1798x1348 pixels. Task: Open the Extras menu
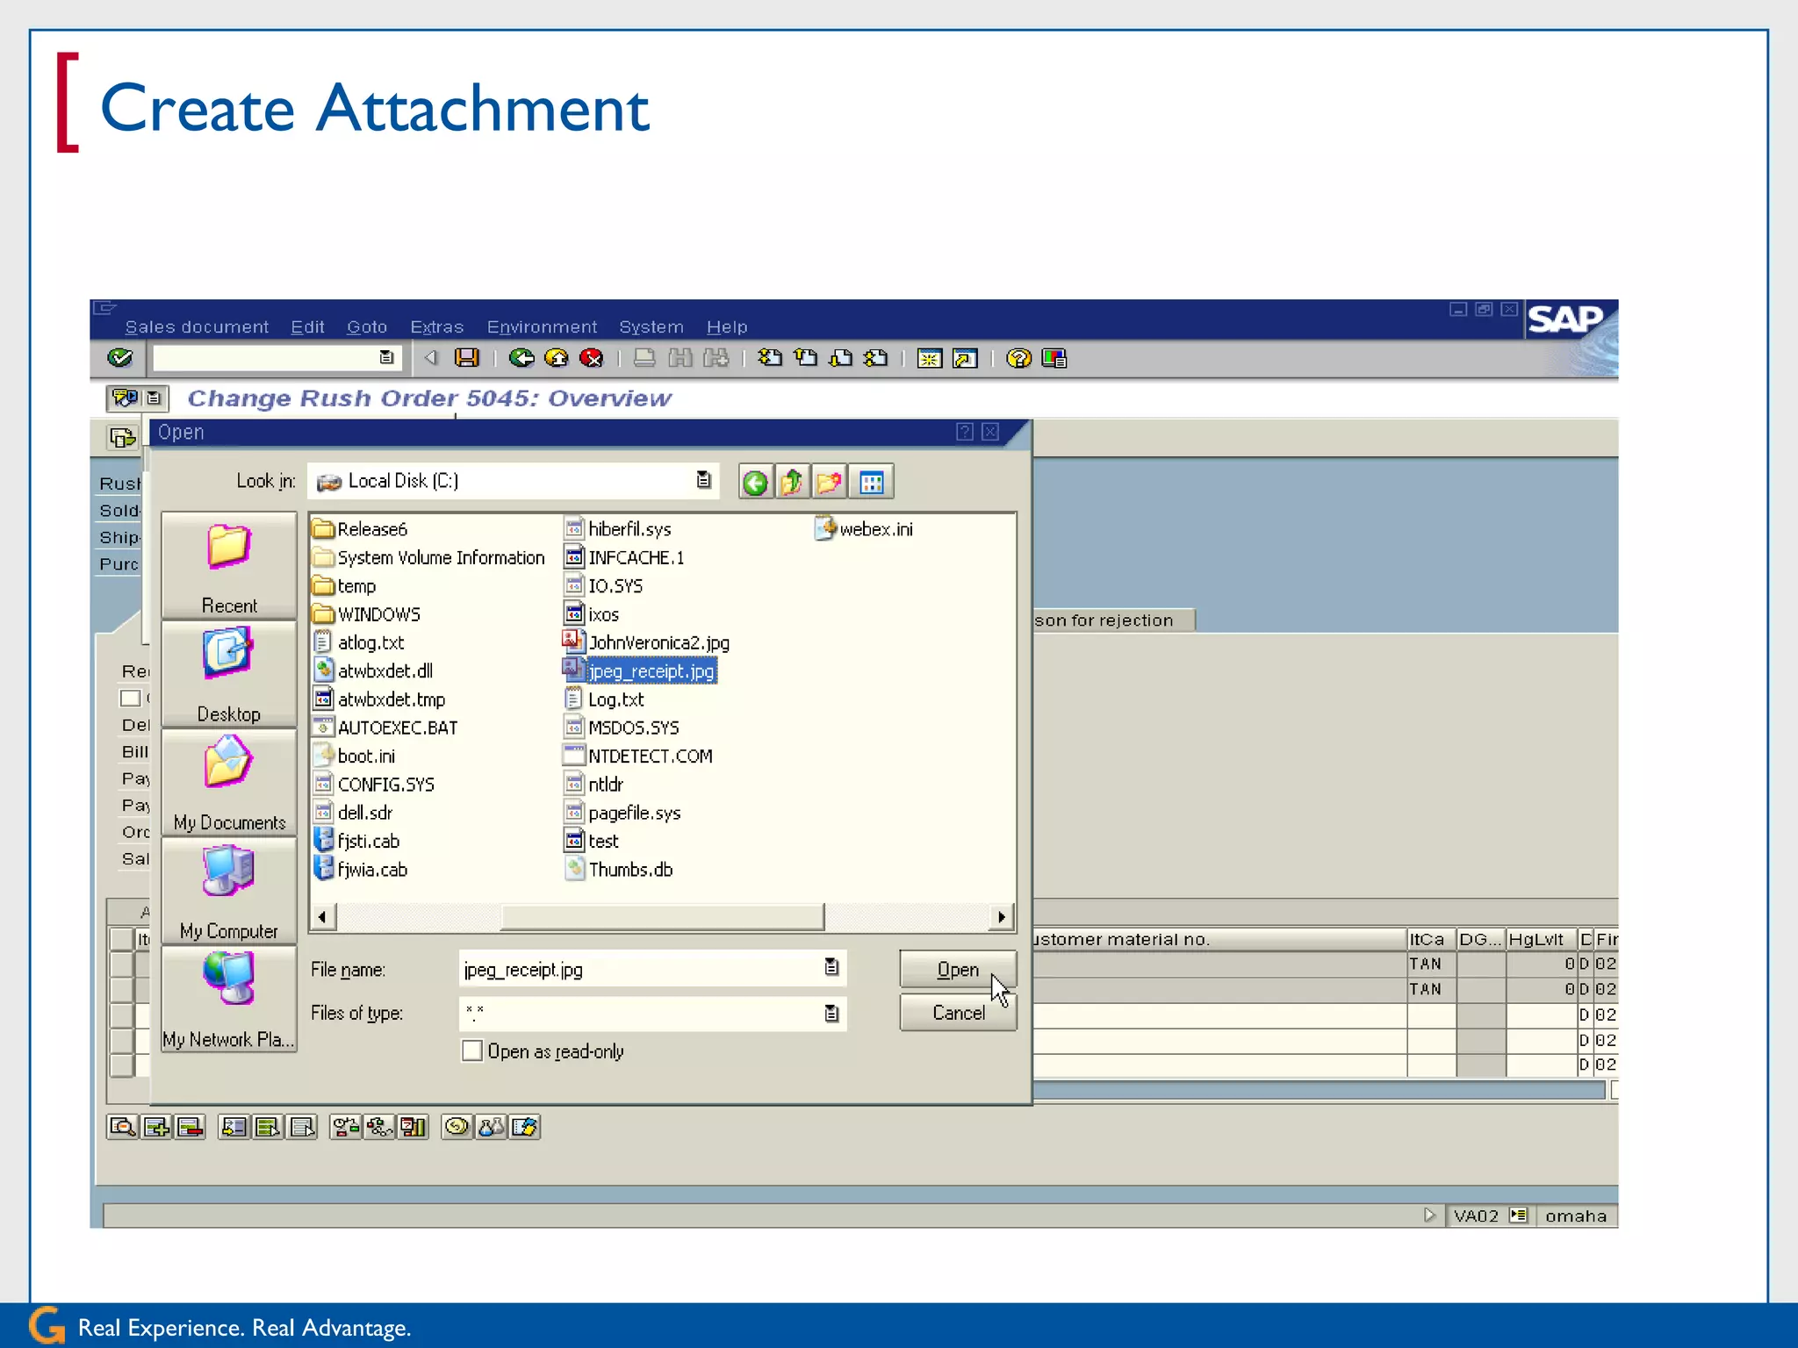436,327
